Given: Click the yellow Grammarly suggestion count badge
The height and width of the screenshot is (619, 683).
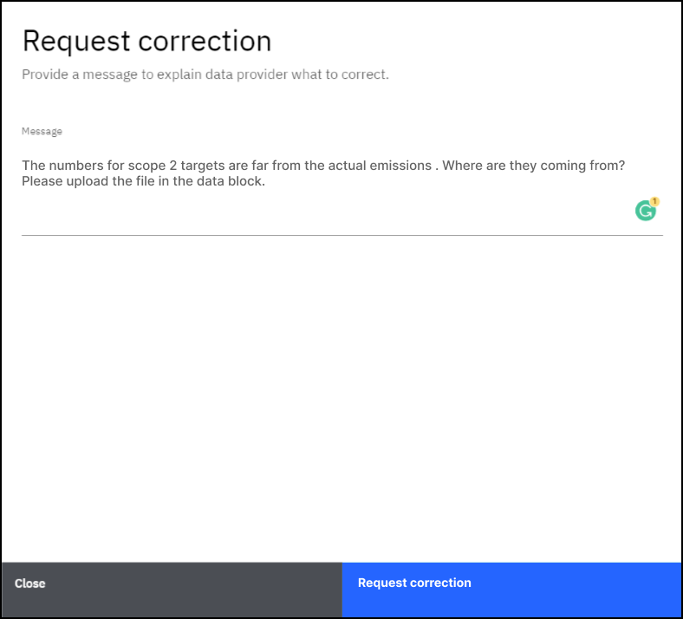Looking at the screenshot, I should point(654,201).
